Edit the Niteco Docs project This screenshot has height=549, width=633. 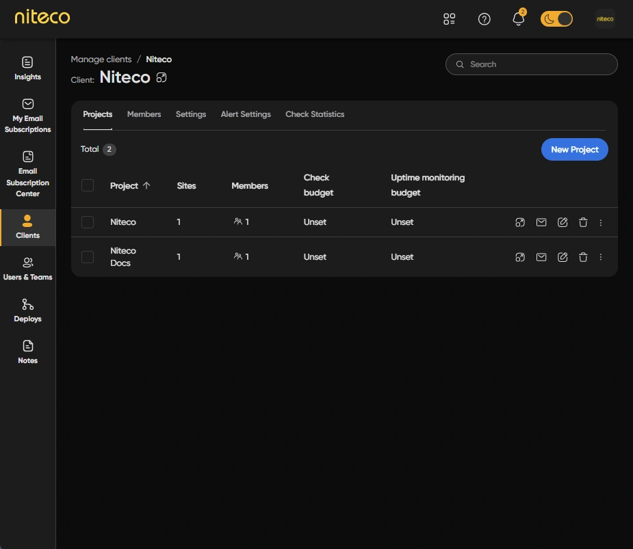[x=563, y=257]
